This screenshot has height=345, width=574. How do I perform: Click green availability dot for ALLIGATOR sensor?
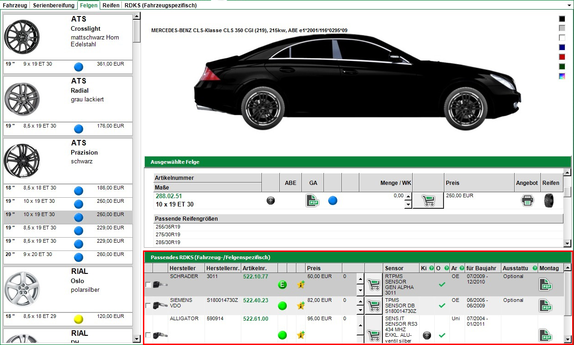point(282,335)
